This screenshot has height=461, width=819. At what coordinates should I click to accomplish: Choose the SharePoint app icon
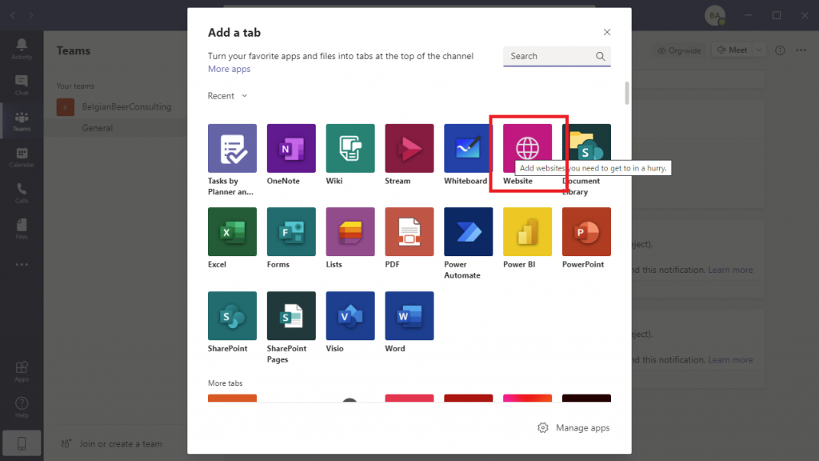232,315
